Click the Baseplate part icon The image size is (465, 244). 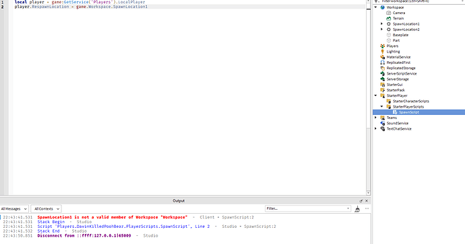coord(389,35)
